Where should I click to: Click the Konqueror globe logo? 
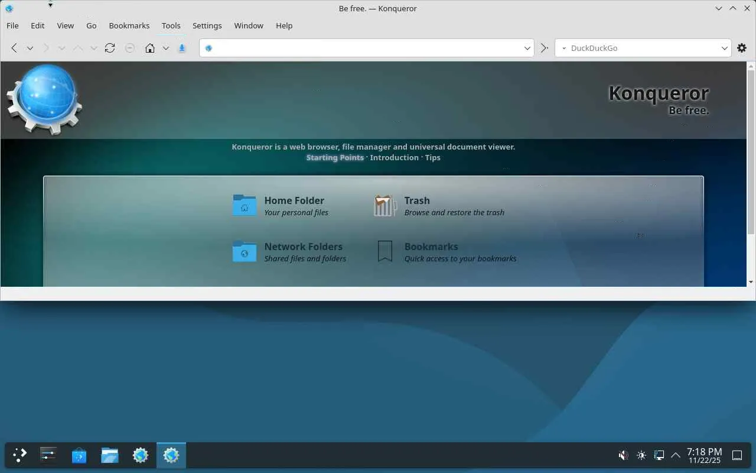[44, 99]
